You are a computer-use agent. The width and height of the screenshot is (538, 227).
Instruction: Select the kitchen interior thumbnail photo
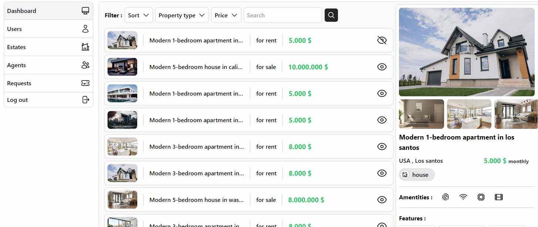point(469,114)
